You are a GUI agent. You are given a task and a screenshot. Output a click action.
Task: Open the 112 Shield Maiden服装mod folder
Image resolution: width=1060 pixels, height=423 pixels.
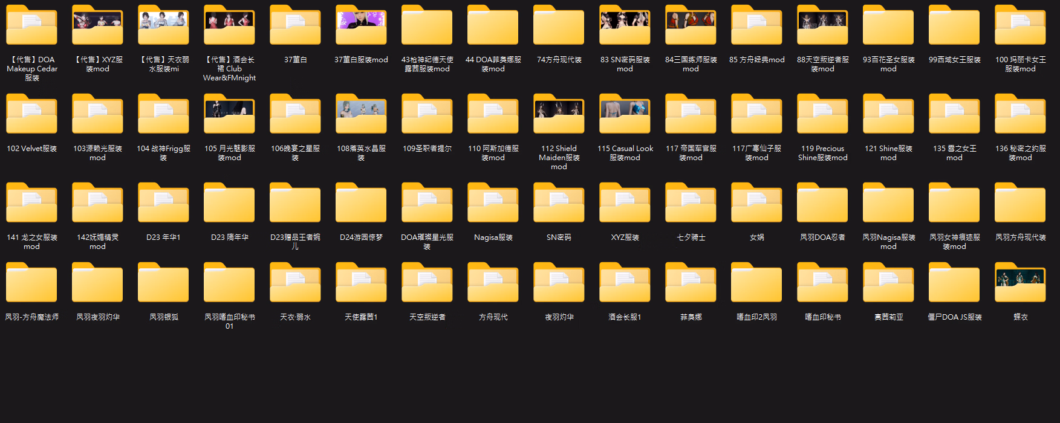click(559, 114)
